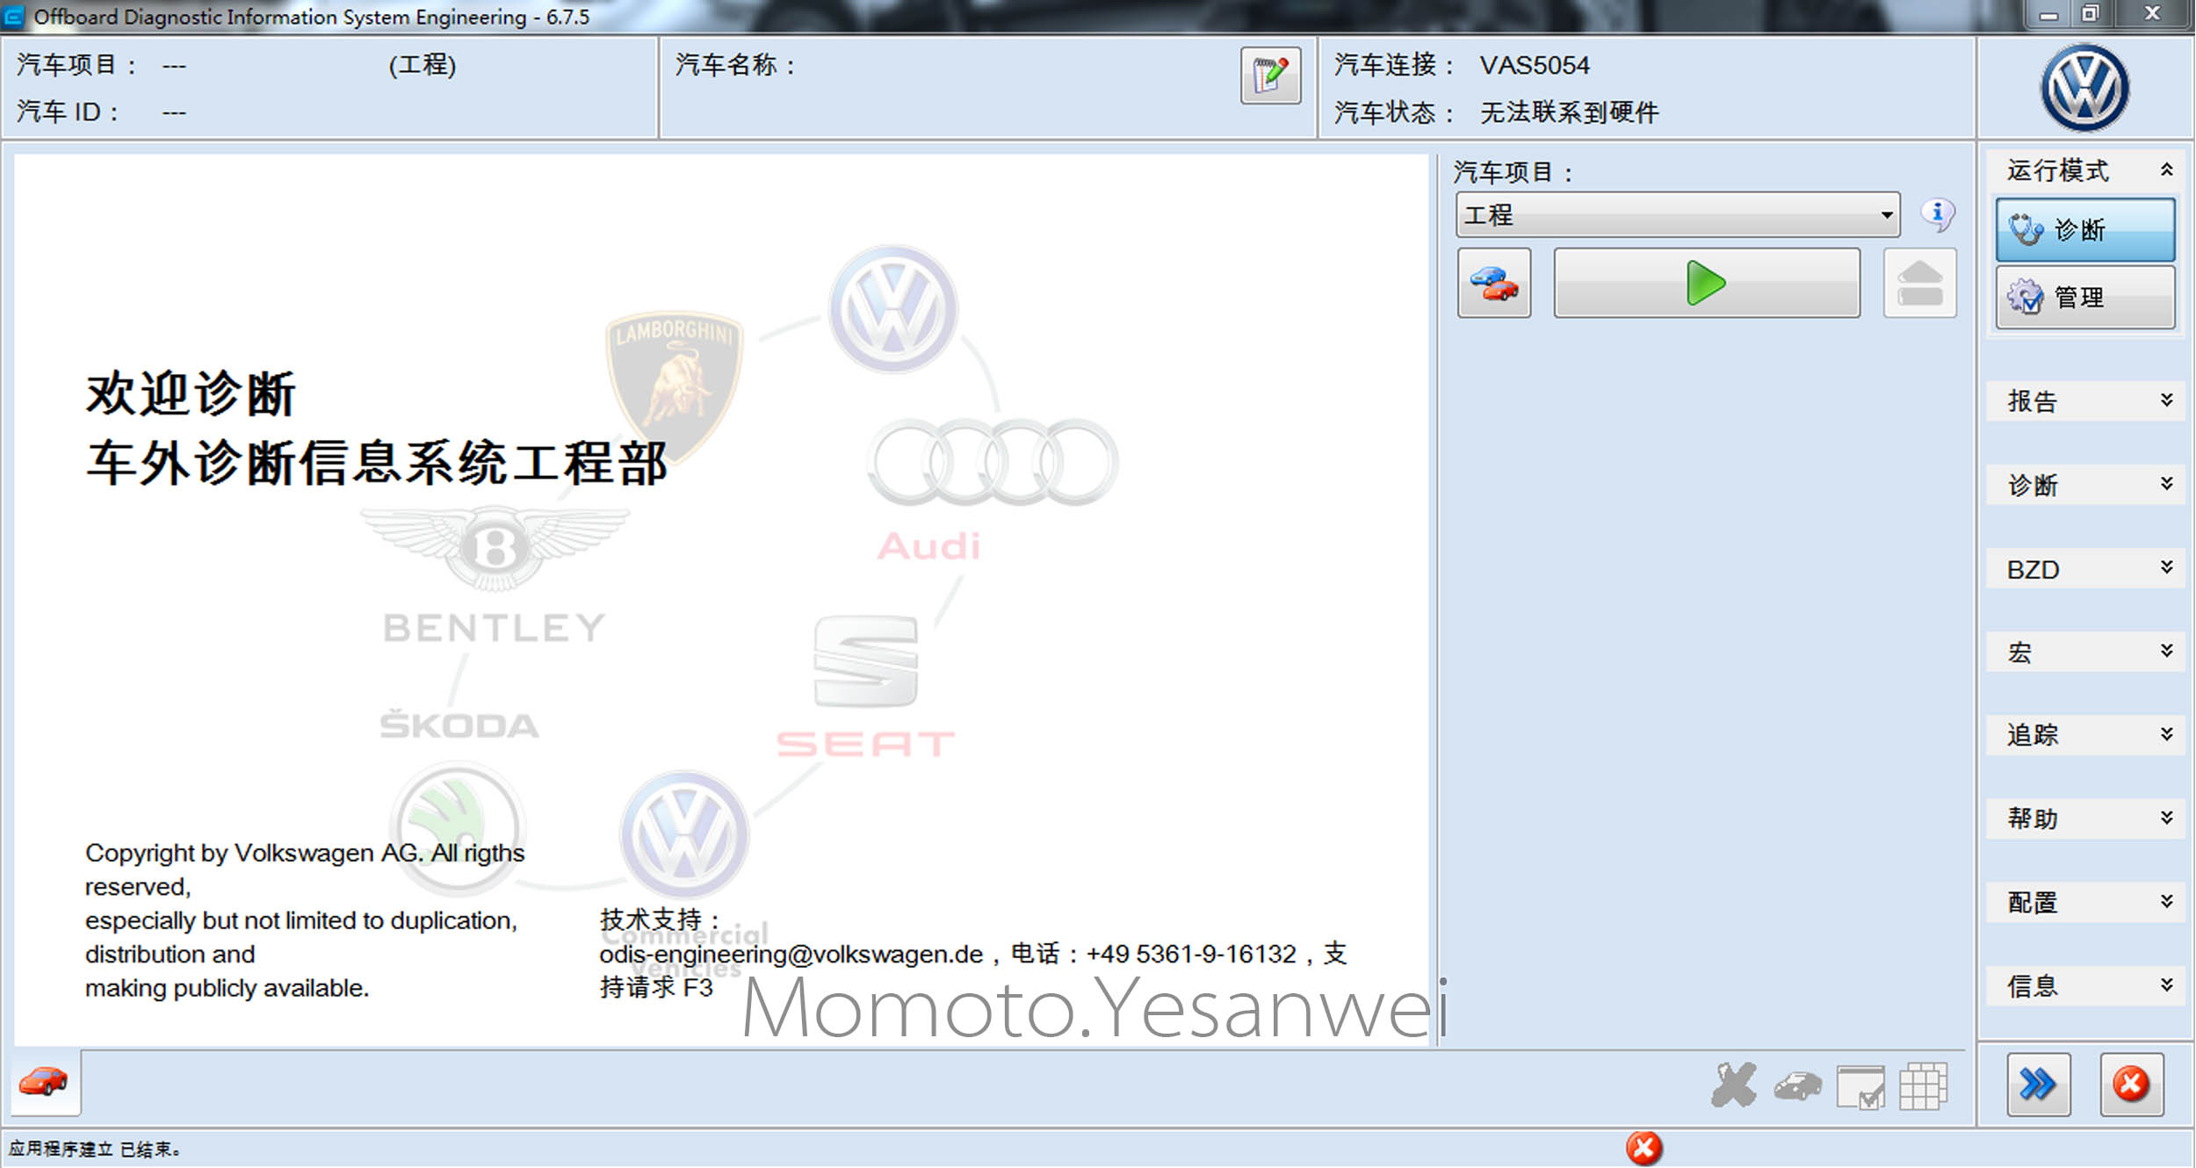Click the red X exit button in sidebar

(2132, 1085)
